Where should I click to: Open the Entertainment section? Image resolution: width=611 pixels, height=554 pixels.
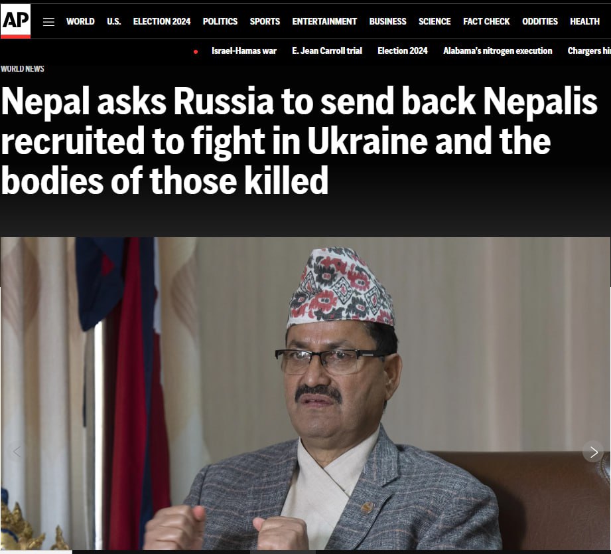click(x=324, y=21)
